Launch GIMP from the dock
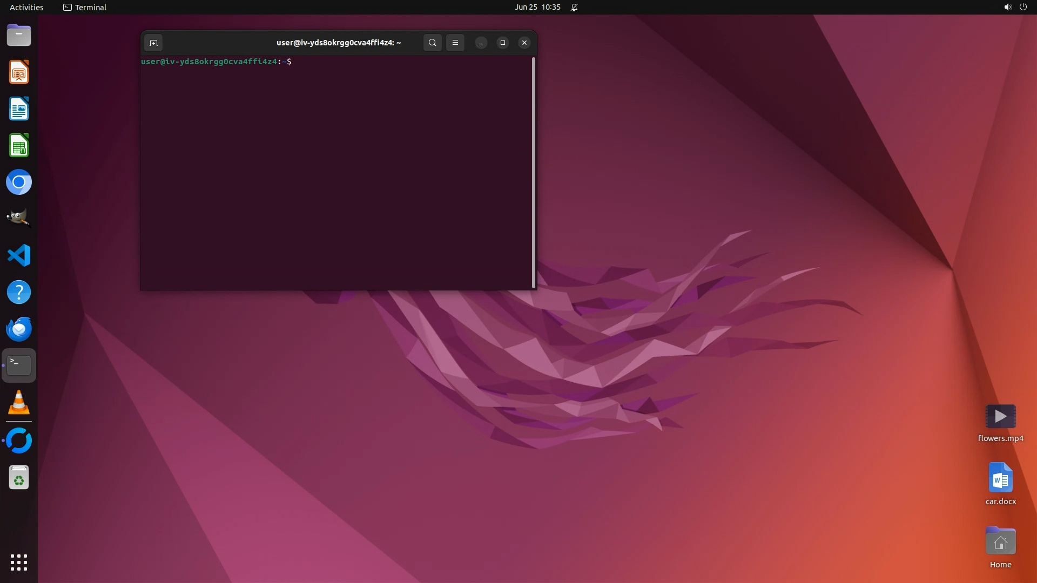Viewport: 1037px width, 583px height. pyautogui.click(x=19, y=219)
